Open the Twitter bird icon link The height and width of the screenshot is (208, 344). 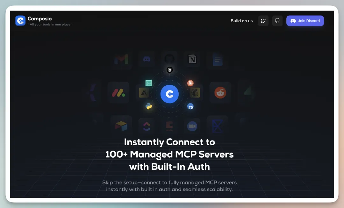263,21
